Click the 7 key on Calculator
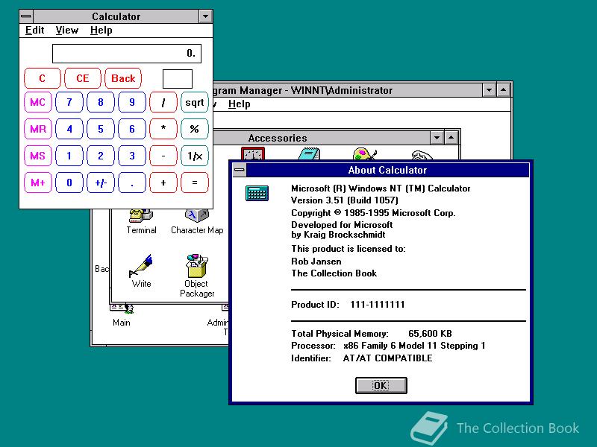The width and height of the screenshot is (597, 447). click(69, 102)
